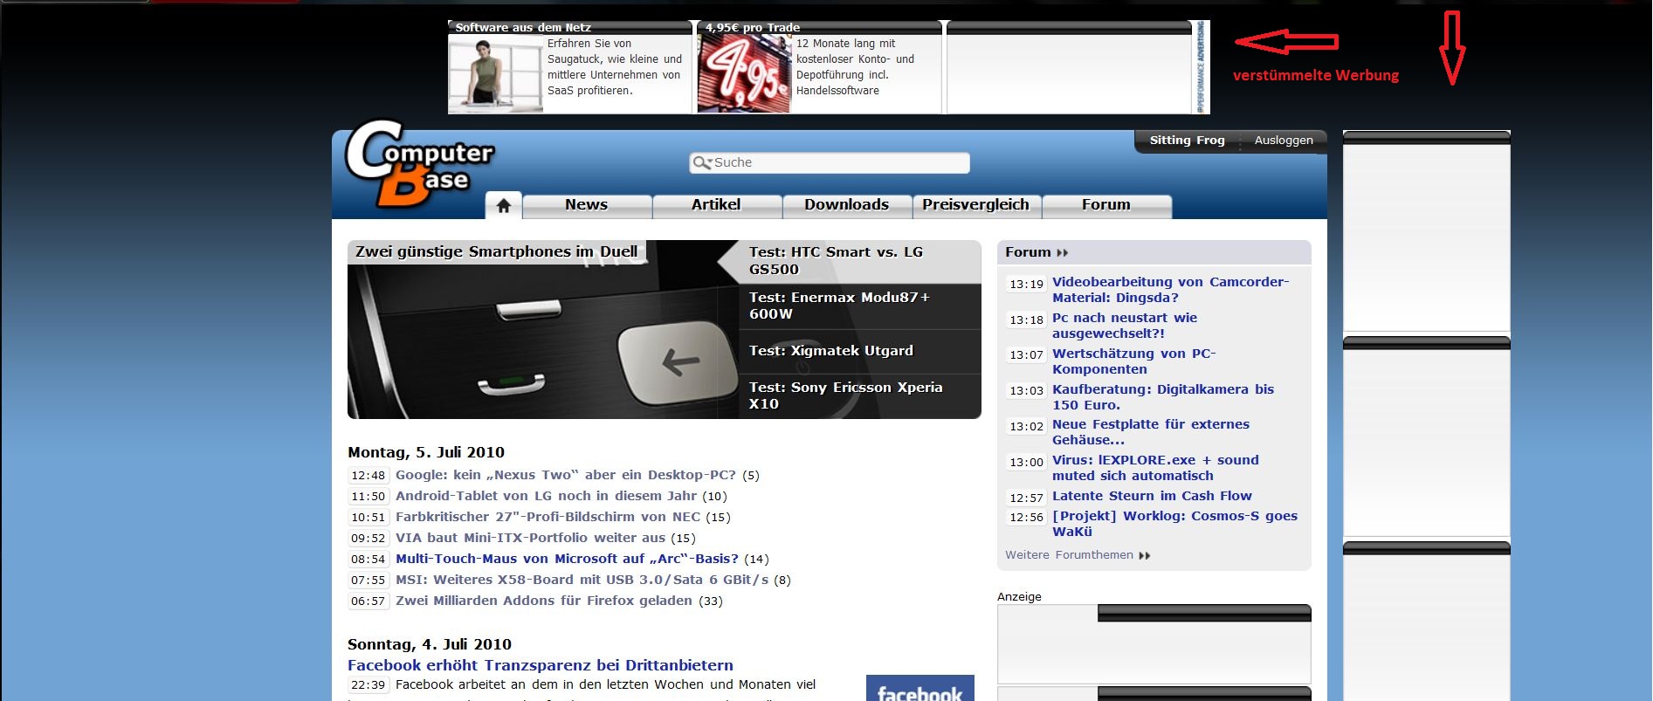Click Weitere Forumthemen link
Screen dimensions: 1653x701
[1069, 555]
